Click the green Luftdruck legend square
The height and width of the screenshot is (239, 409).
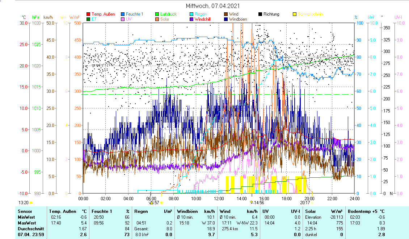point(157,14)
